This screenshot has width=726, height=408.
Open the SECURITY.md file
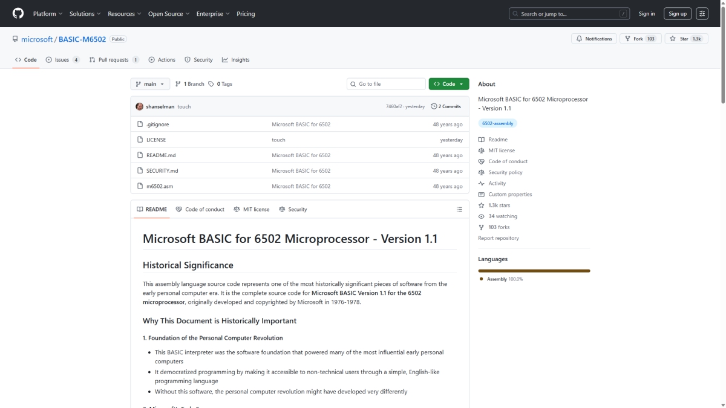162,171
